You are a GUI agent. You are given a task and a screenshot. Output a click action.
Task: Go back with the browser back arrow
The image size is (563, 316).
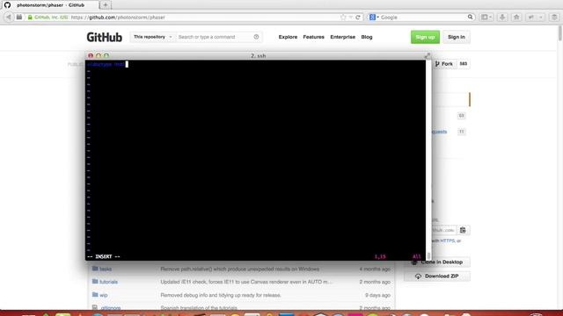(x=9, y=18)
